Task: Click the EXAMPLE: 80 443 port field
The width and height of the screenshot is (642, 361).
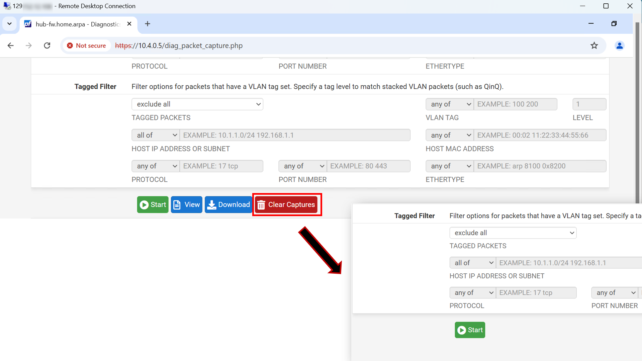Action: pos(369,166)
